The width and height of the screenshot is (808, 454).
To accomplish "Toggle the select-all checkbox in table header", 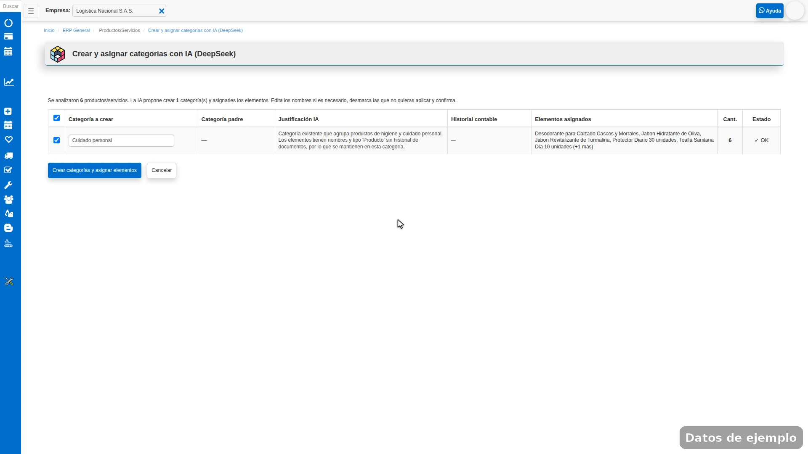I will coord(56,118).
